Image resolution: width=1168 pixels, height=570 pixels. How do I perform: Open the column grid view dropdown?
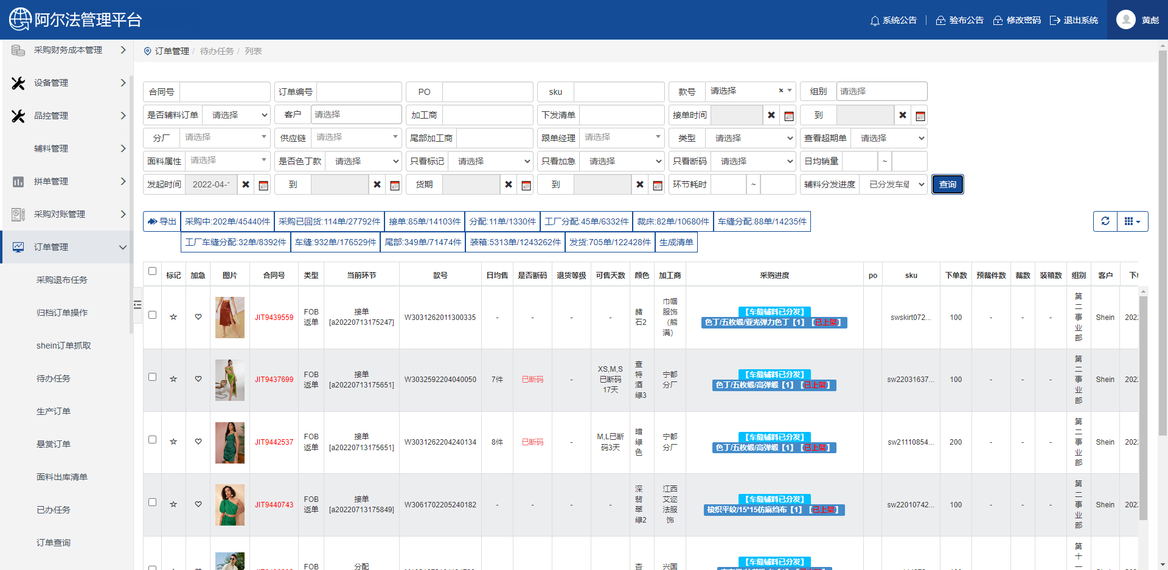[x=1132, y=221]
